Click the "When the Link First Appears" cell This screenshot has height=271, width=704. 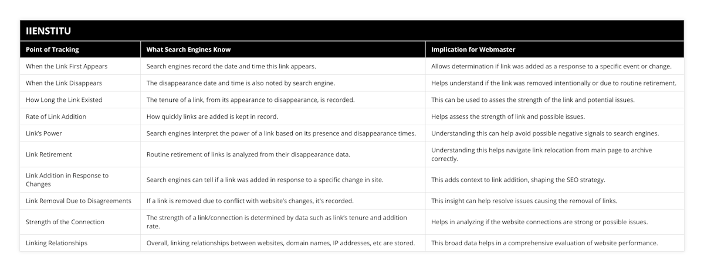67,66
